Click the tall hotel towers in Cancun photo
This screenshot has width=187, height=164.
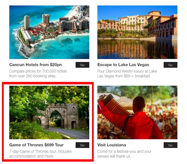pyautogui.click(x=37, y=21)
